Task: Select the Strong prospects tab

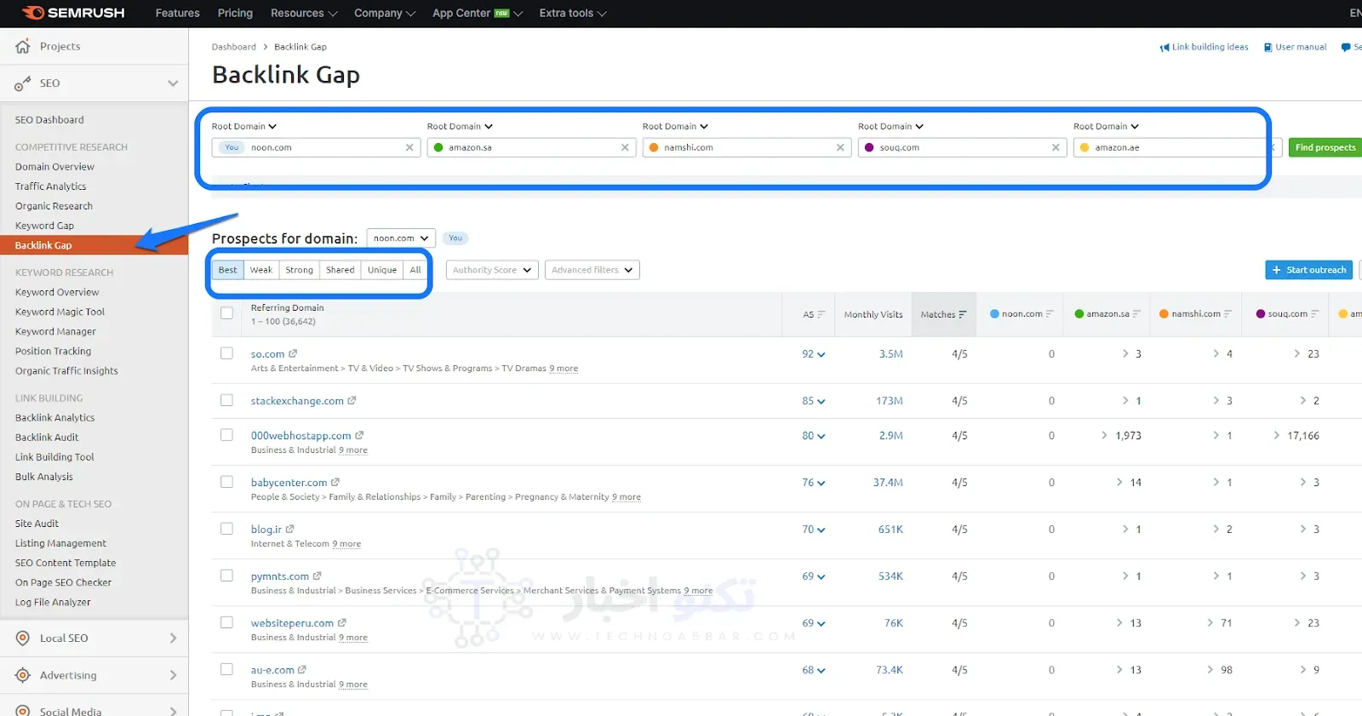Action: (x=299, y=270)
